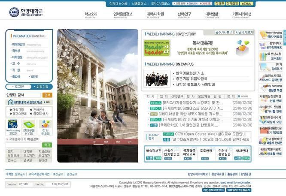This screenshot has height=196, width=286.
Task: Switch to the 모집/채용 notice tab
Action: 204,96
